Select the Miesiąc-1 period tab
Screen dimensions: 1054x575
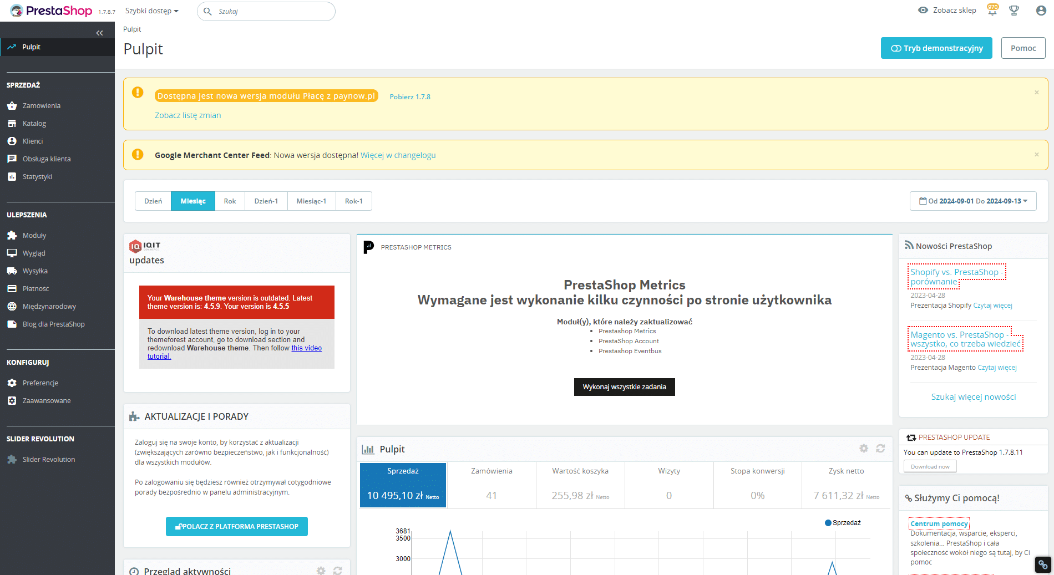tap(312, 201)
